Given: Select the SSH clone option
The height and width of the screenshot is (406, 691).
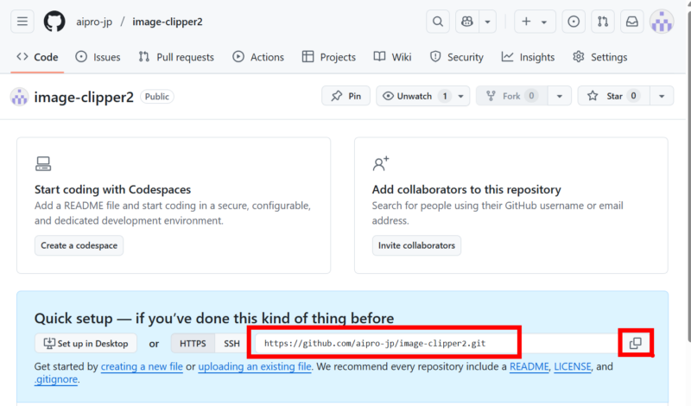Looking at the screenshot, I should click(x=231, y=344).
